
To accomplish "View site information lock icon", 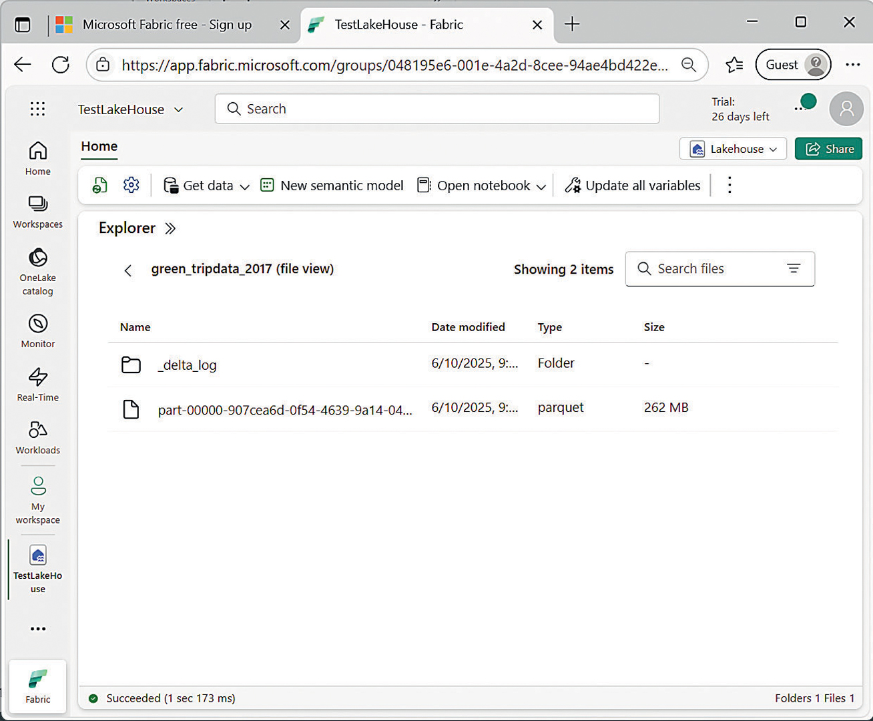I will click(x=103, y=65).
